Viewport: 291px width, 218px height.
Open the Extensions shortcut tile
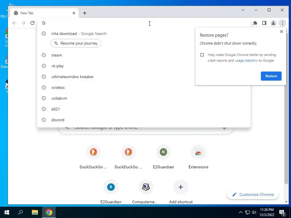[x=198, y=157]
